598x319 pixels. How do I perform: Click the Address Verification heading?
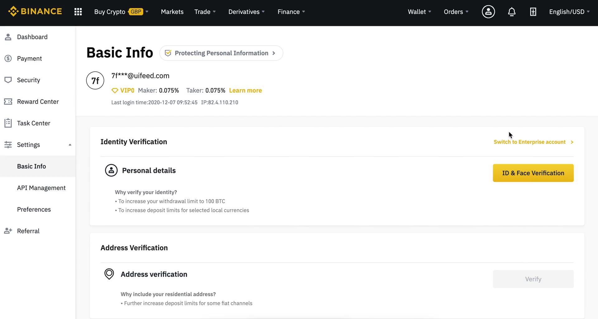coord(134,248)
